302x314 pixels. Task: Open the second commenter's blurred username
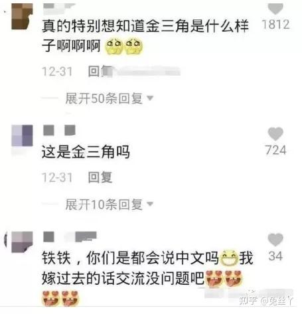59,130
